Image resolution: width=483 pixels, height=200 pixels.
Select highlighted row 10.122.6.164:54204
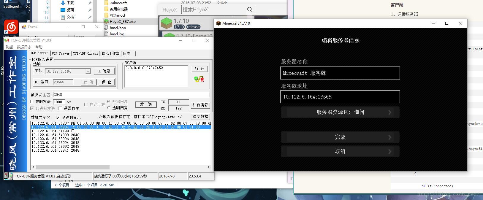(x=121, y=127)
